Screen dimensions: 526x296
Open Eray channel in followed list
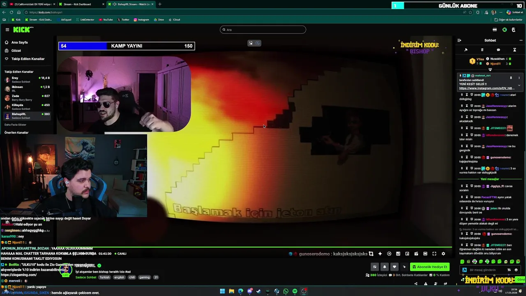coord(26,79)
